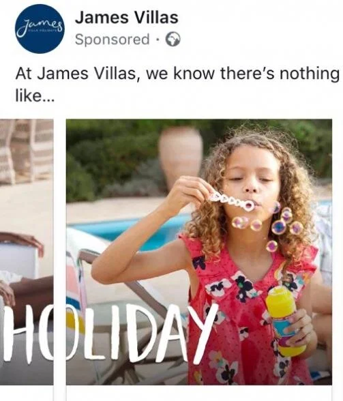Click the caption area below main card
Image resolution: width=343 pixels, height=401 pixels.
click(x=199, y=394)
